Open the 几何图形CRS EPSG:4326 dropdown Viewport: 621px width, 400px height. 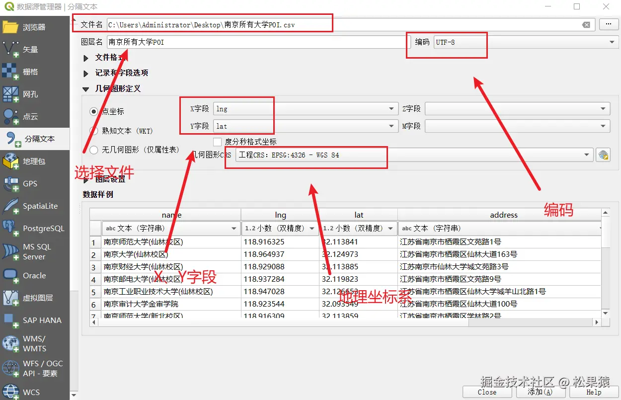(x=414, y=155)
